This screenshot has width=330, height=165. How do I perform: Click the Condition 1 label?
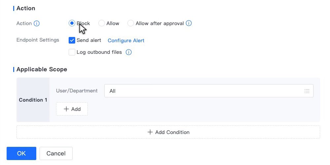33,100
